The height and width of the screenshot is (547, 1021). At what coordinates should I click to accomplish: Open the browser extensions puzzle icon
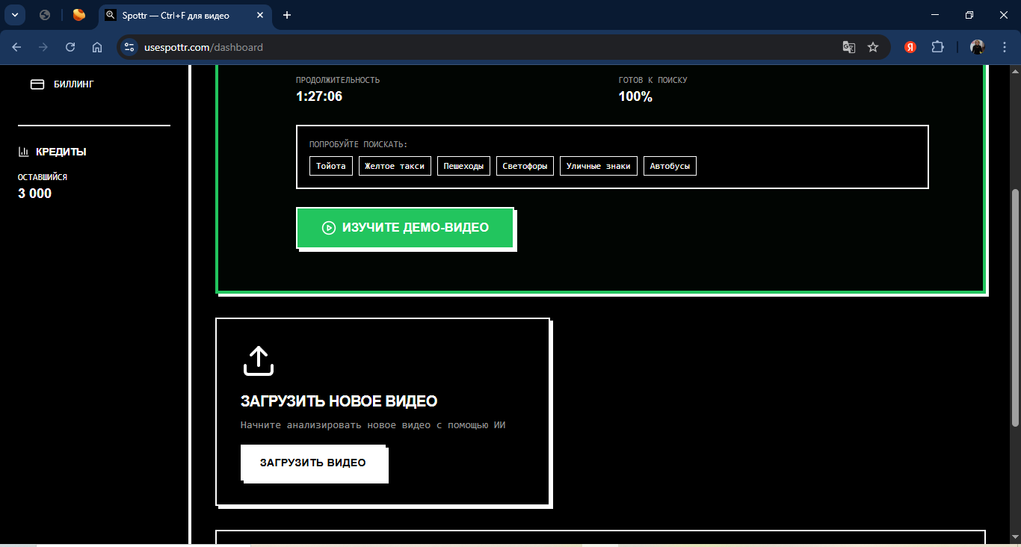(937, 47)
